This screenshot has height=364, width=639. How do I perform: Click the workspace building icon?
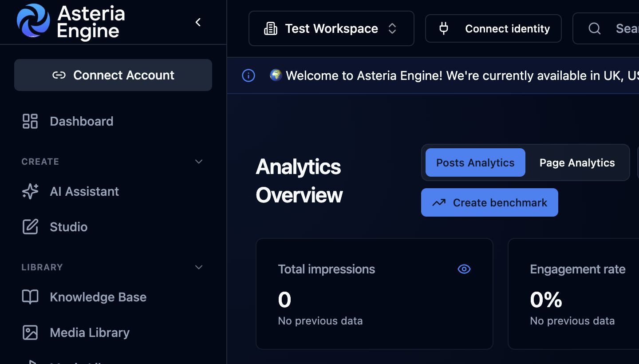(271, 29)
